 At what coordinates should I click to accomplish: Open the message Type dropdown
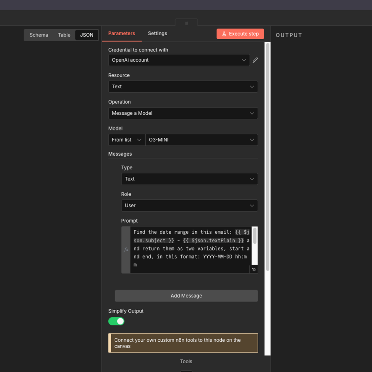tap(189, 179)
